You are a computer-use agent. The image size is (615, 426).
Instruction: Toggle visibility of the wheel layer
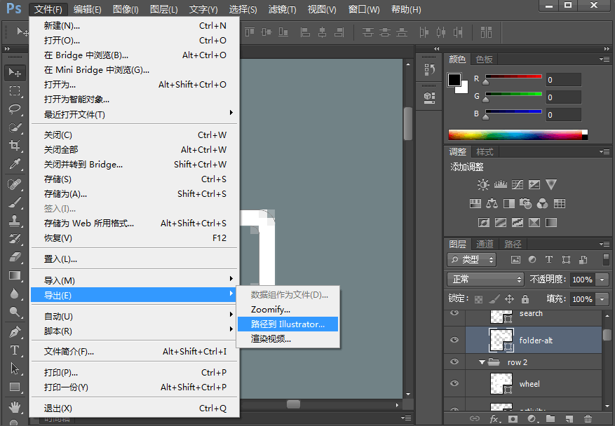pyautogui.click(x=454, y=383)
